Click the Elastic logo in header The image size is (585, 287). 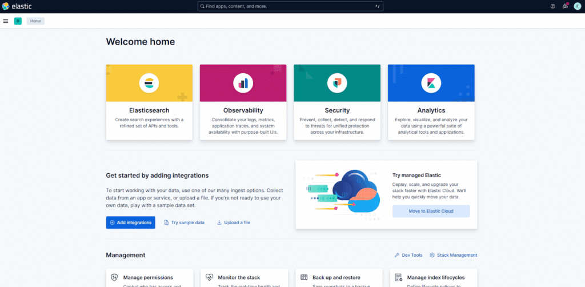point(17,6)
